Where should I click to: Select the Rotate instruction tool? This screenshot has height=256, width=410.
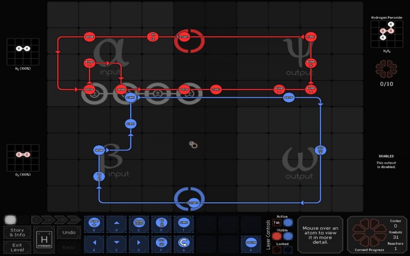pyautogui.click(x=183, y=242)
